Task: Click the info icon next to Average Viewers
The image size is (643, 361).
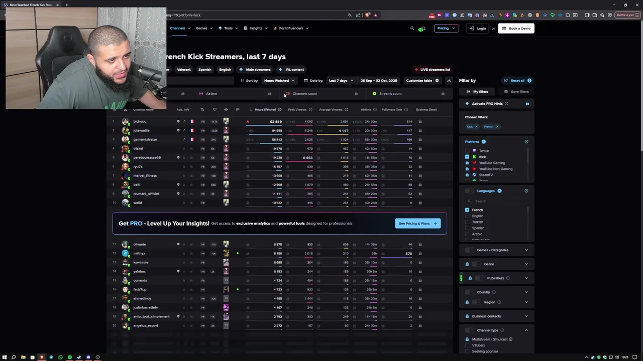Action: tap(346, 109)
